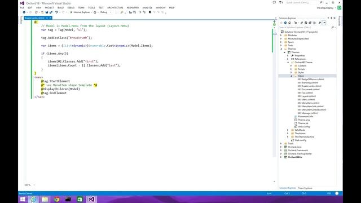This screenshot has width=361, height=203.
Task: Click the New Project toolbar icon
Action: click(x=36, y=12)
